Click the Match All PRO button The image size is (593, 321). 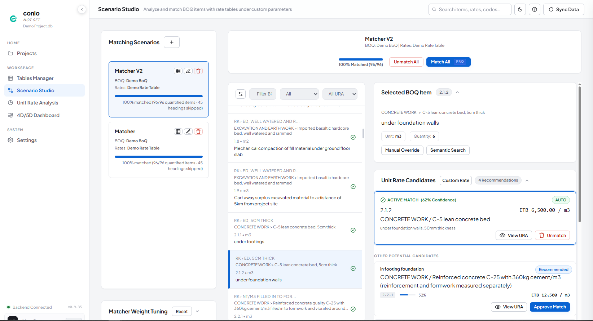(x=448, y=62)
